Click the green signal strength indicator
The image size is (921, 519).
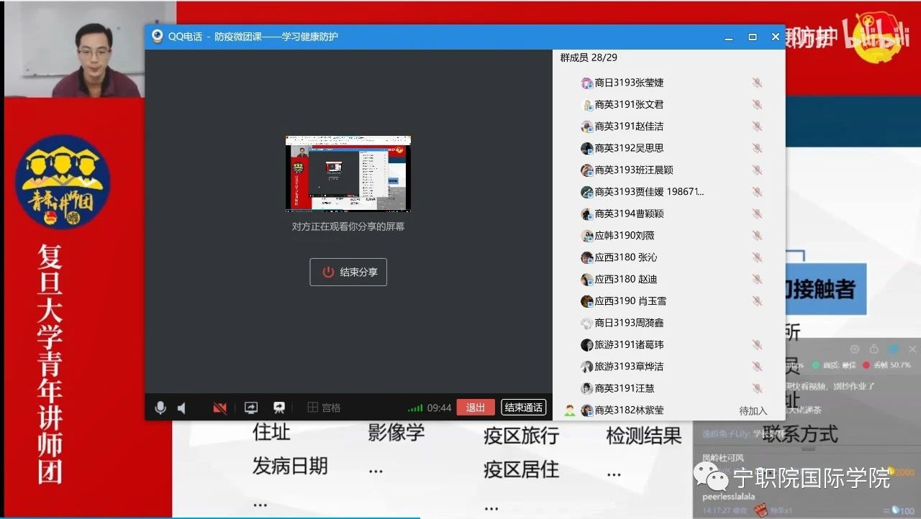(415, 408)
